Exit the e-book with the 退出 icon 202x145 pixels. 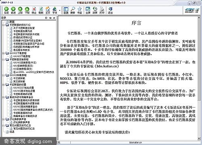click(110, 10)
